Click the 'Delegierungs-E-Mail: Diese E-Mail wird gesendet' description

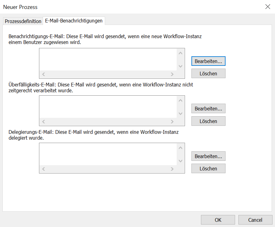click(93, 135)
